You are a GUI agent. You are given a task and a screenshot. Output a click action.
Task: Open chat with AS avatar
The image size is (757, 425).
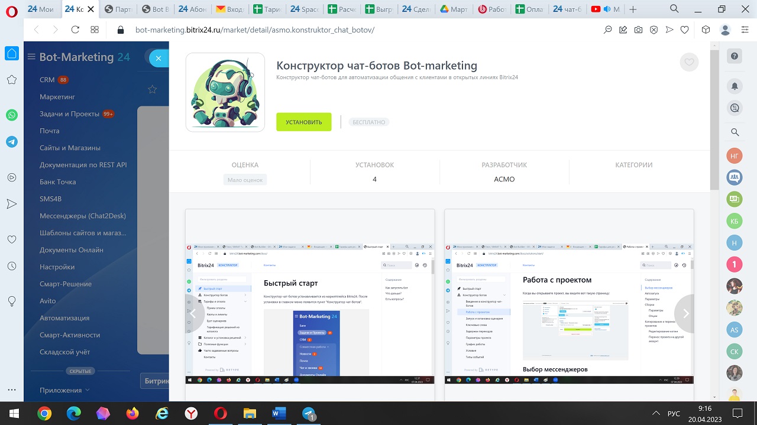pyautogui.click(x=735, y=330)
